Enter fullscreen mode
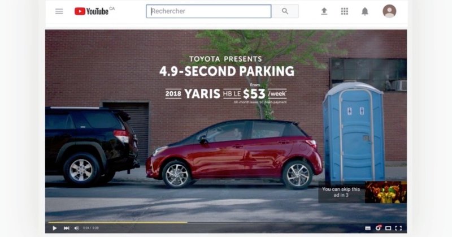This screenshot has height=237, width=452. 399,228
